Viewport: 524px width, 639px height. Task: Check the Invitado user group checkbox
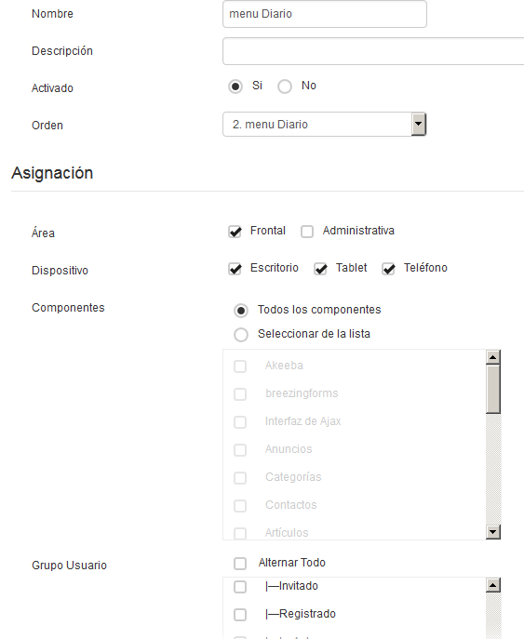(240, 587)
